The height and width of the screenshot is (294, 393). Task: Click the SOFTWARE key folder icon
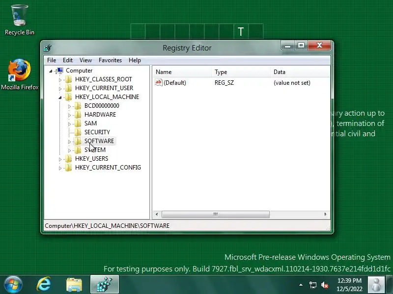78,141
